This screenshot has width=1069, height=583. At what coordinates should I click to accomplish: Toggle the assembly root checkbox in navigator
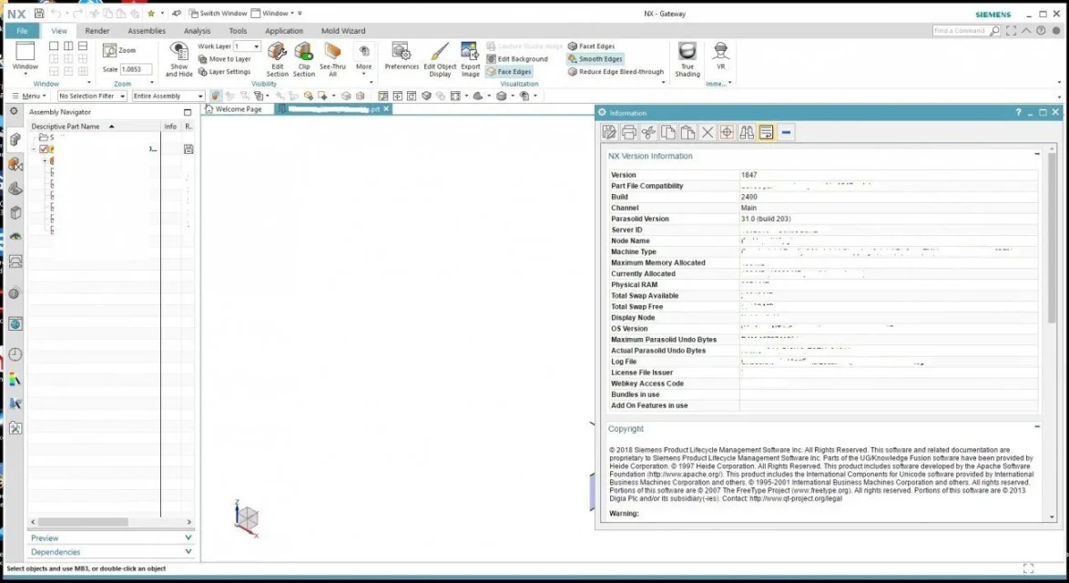tap(44, 148)
